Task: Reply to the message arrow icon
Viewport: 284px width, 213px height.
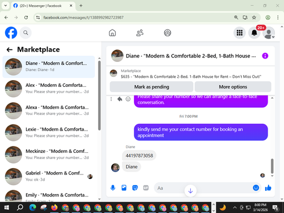Action: pyautogui.click(x=120, y=99)
